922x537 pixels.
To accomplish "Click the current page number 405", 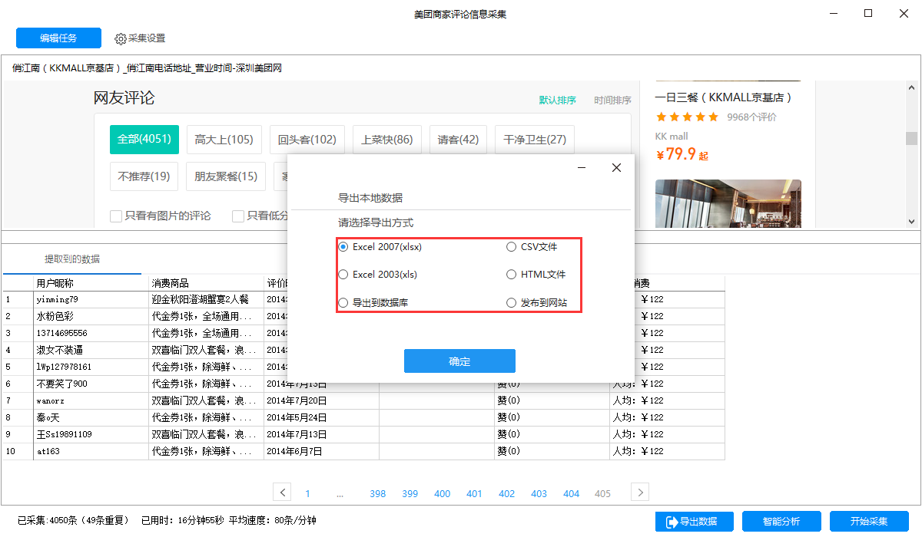I will pos(603,494).
